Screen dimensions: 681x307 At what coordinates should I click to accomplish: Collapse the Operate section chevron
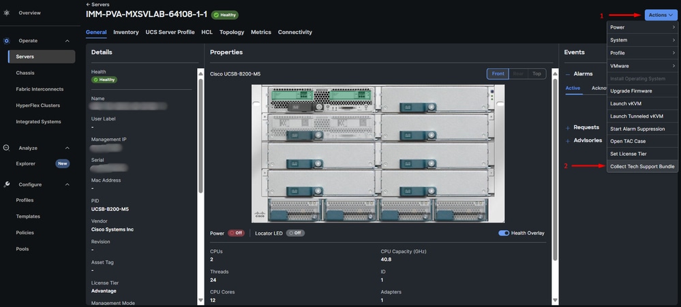coord(67,41)
